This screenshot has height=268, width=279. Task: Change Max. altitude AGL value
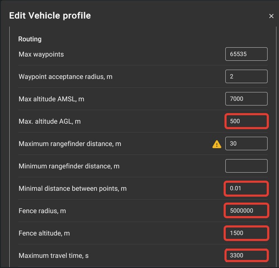point(246,121)
